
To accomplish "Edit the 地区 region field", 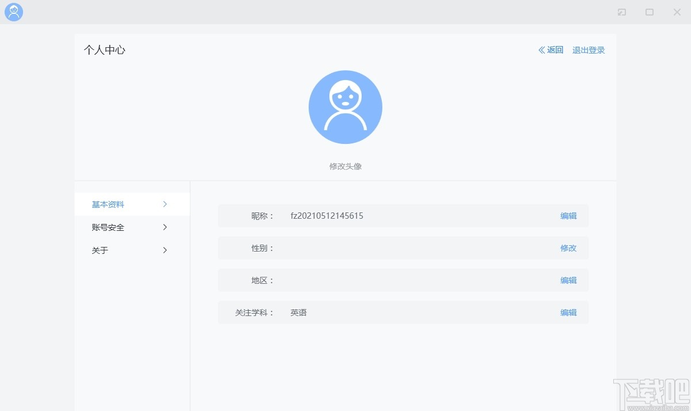I will click(x=568, y=280).
